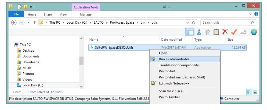Choose Edit with Notepad++
The height and width of the screenshot is (110, 267).
[185, 83]
